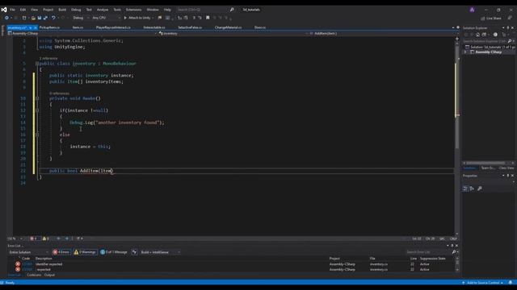Image resolution: width=517 pixels, height=290 pixels.
Task: Expand the Assembly-CSharp project node
Action: (x=465, y=52)
